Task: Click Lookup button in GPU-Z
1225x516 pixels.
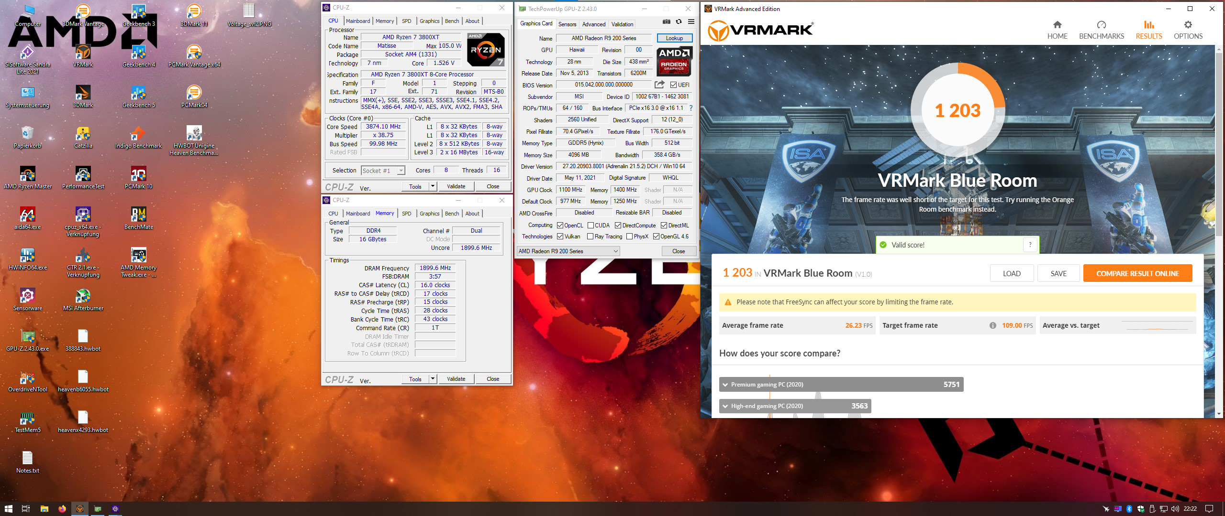Action: tap(674, 38)
